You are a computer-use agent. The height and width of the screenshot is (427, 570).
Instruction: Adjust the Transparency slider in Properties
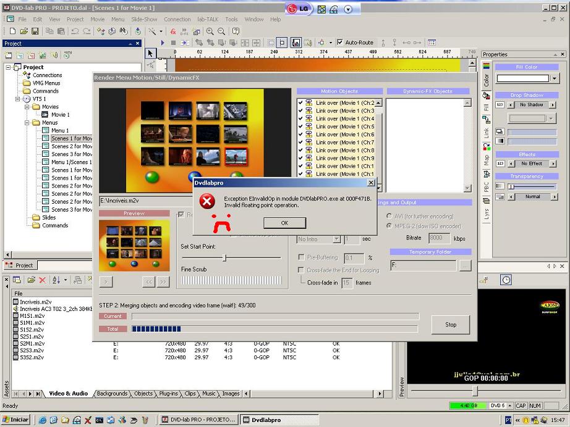click(x=511, y=186)
